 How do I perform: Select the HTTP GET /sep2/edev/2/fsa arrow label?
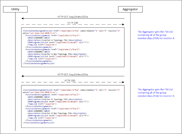73,74
